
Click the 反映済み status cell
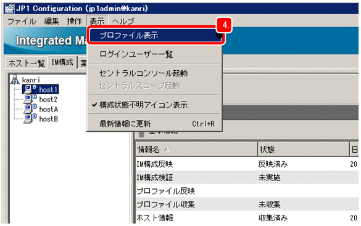coord(273,164)
